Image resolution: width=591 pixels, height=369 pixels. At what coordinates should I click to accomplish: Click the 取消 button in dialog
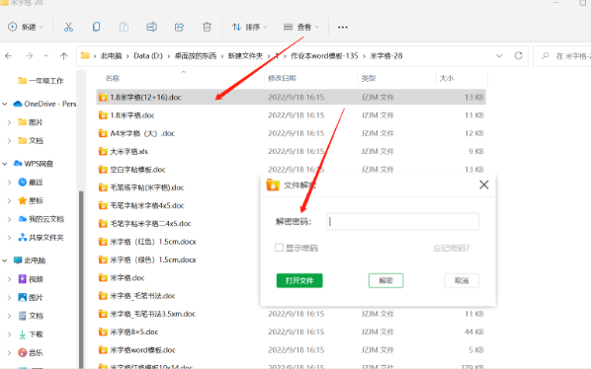click(462, 280)
